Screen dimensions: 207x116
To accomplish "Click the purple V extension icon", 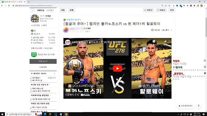I will pyautogui.click(x=184, y=6).
